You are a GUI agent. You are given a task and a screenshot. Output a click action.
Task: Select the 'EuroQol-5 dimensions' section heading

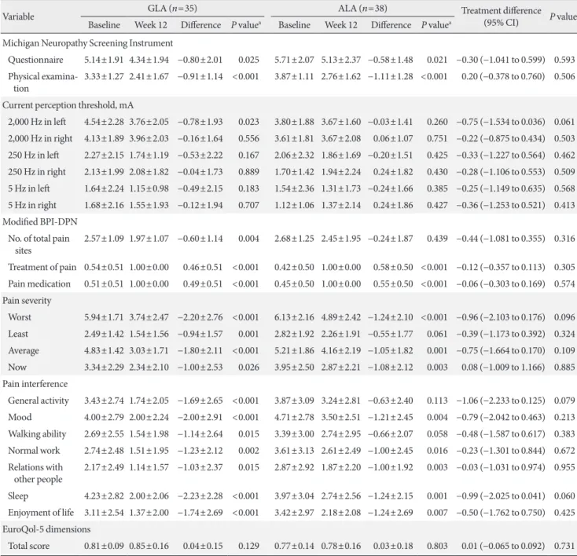click(x=46, y=529)
